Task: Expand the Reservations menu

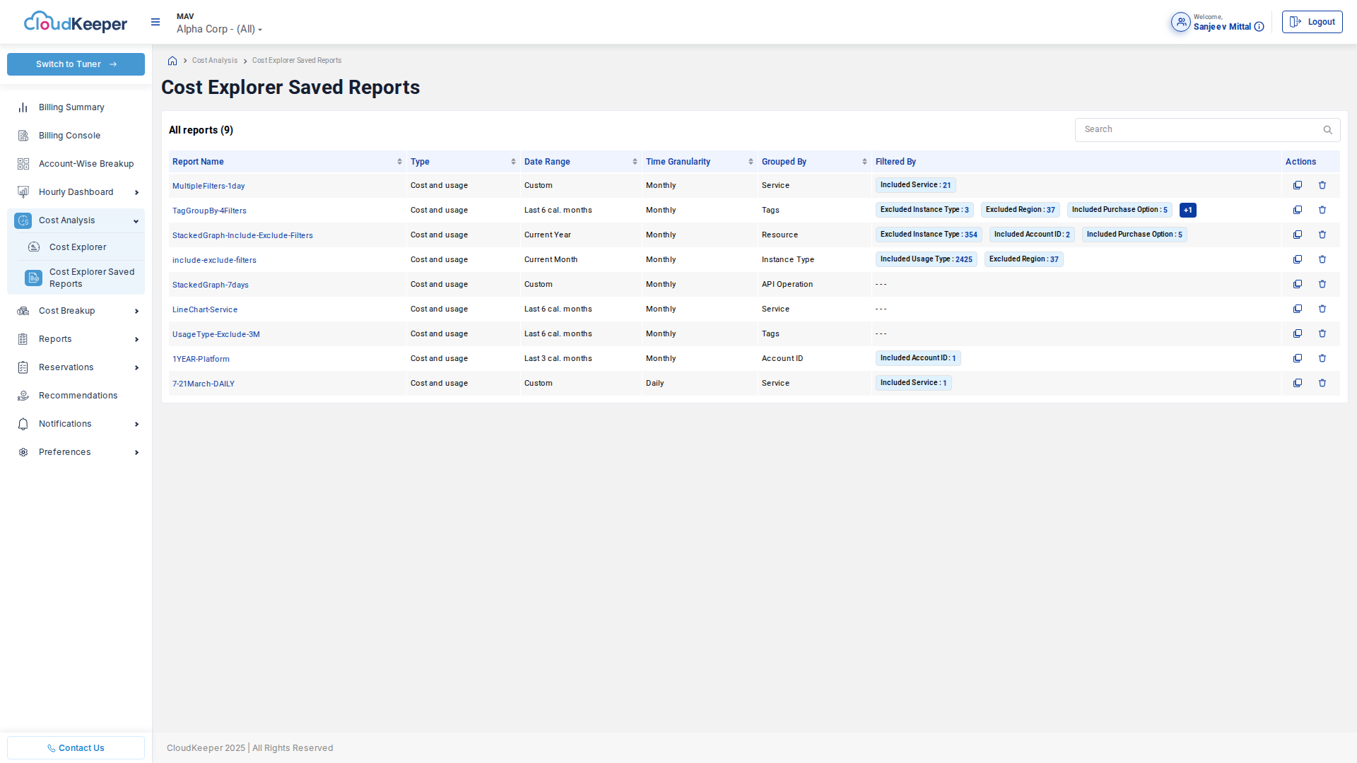Action: click(x=136, y=367)
